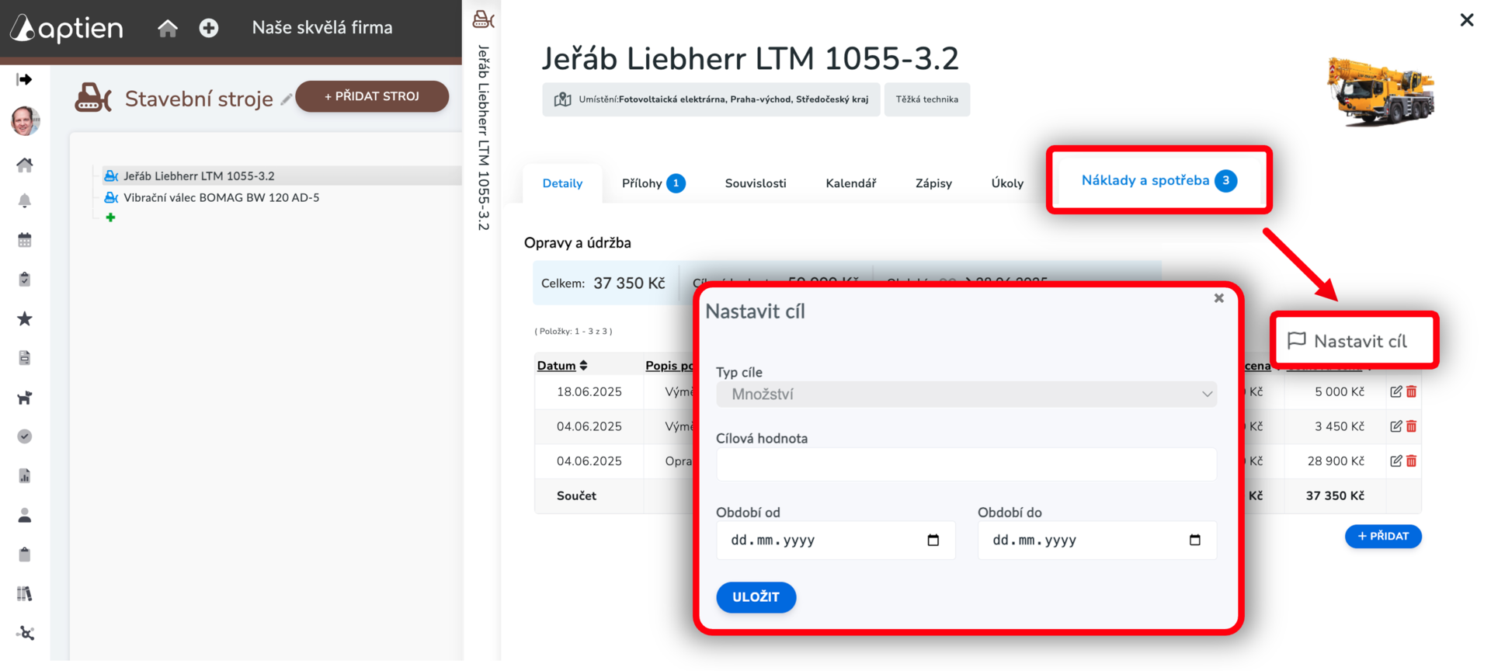The width and height of the screenshot is (1491, 671).
Task: Select Vibrační válec BOMAG BW 120 AD-5
Action: click(221, 197)
